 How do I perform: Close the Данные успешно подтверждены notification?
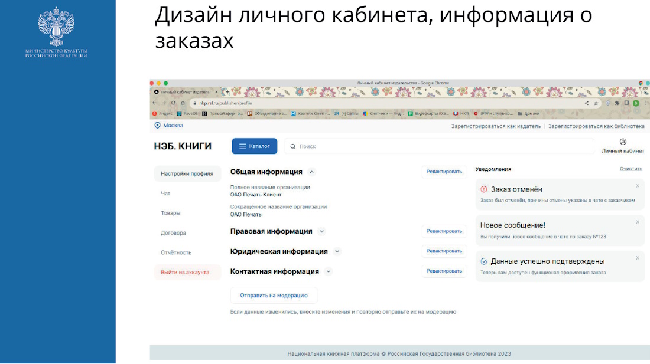click(x=637, y=258)
